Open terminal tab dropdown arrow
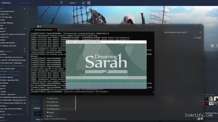The image size is (218, 122). (63, 30)
